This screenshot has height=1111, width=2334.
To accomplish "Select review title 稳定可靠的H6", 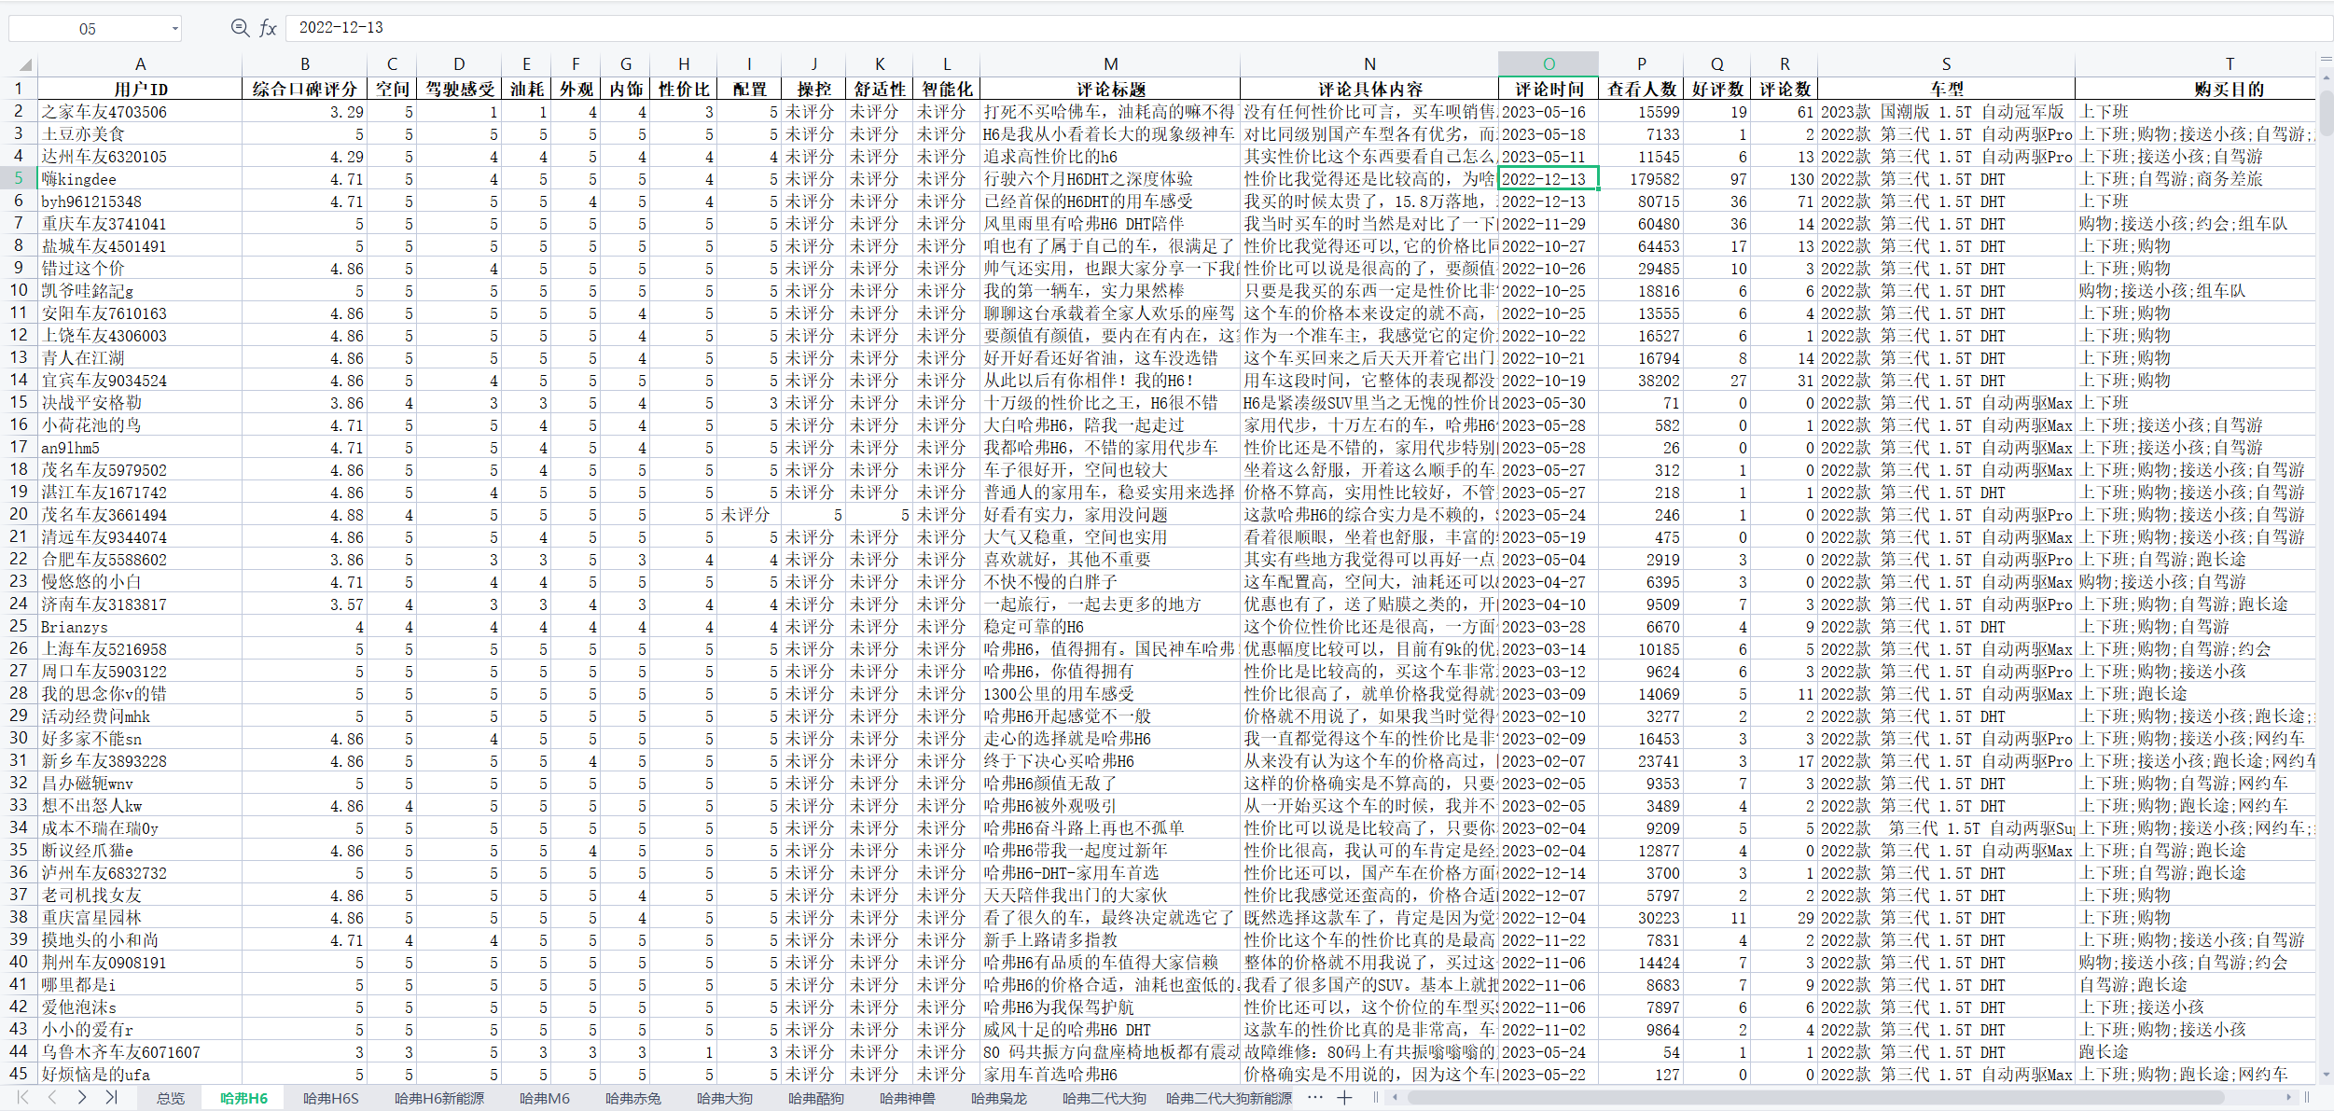I will tap(1110, 627).
